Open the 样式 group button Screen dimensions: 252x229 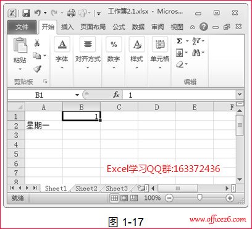pos(136,53)
